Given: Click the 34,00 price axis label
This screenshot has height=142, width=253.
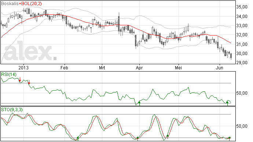Looking at the screenshot, I should (242, 16).
